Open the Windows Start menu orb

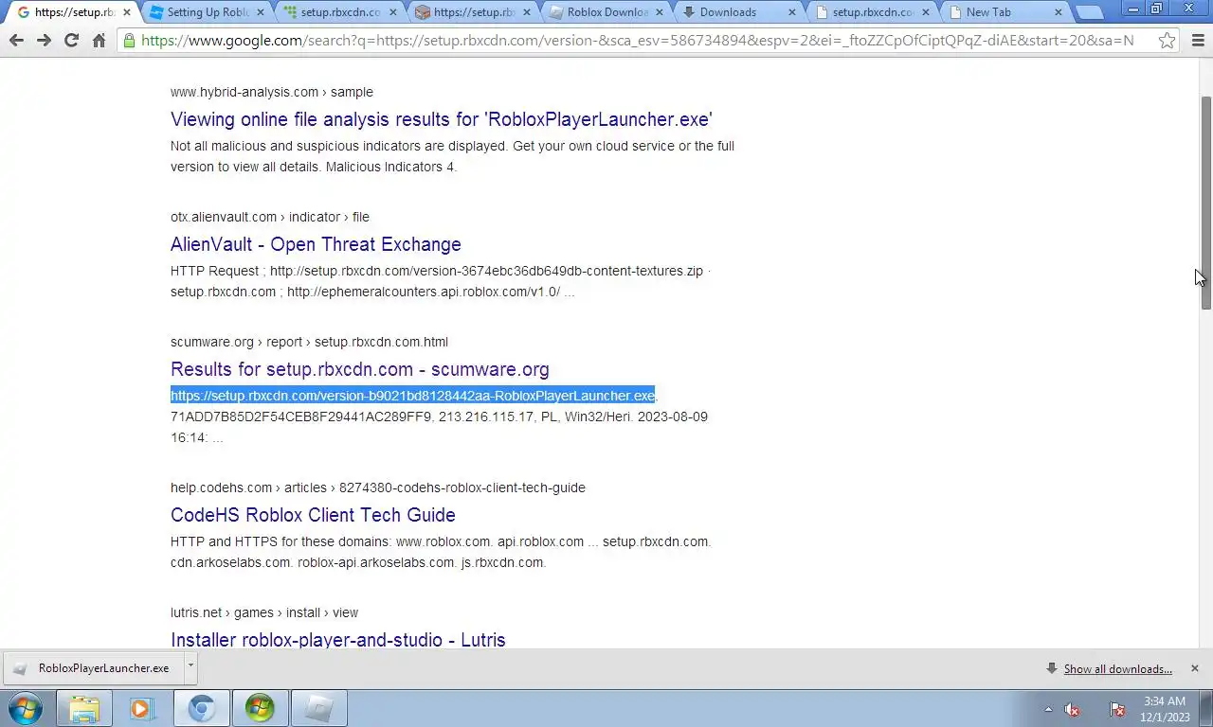point(26,708)
